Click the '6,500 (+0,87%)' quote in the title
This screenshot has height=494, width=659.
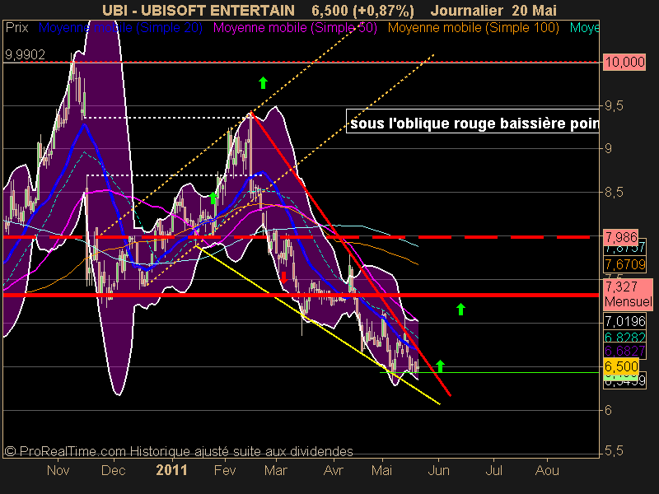point(362,11)
